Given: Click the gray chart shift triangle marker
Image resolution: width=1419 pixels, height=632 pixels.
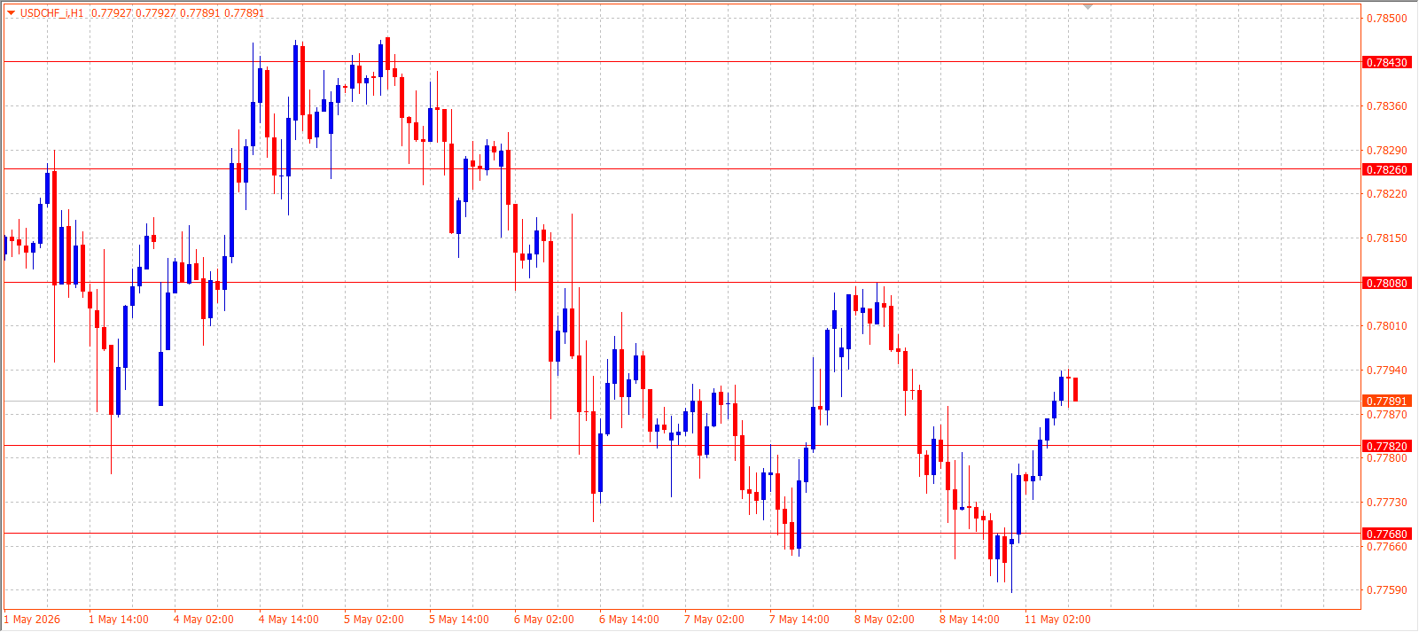Looking at the screenshot, I should tap(1088, 7).
